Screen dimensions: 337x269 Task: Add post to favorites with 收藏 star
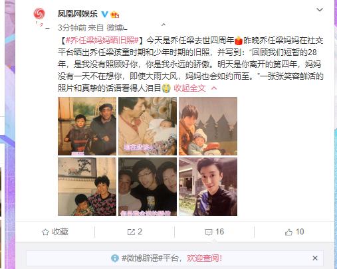click(x=55, y=232)
